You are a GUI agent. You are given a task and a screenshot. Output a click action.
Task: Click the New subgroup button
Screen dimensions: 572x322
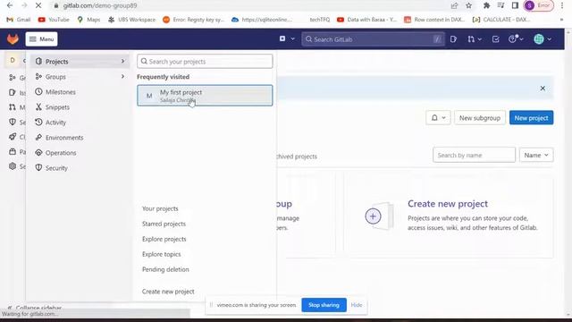point(480,118)
